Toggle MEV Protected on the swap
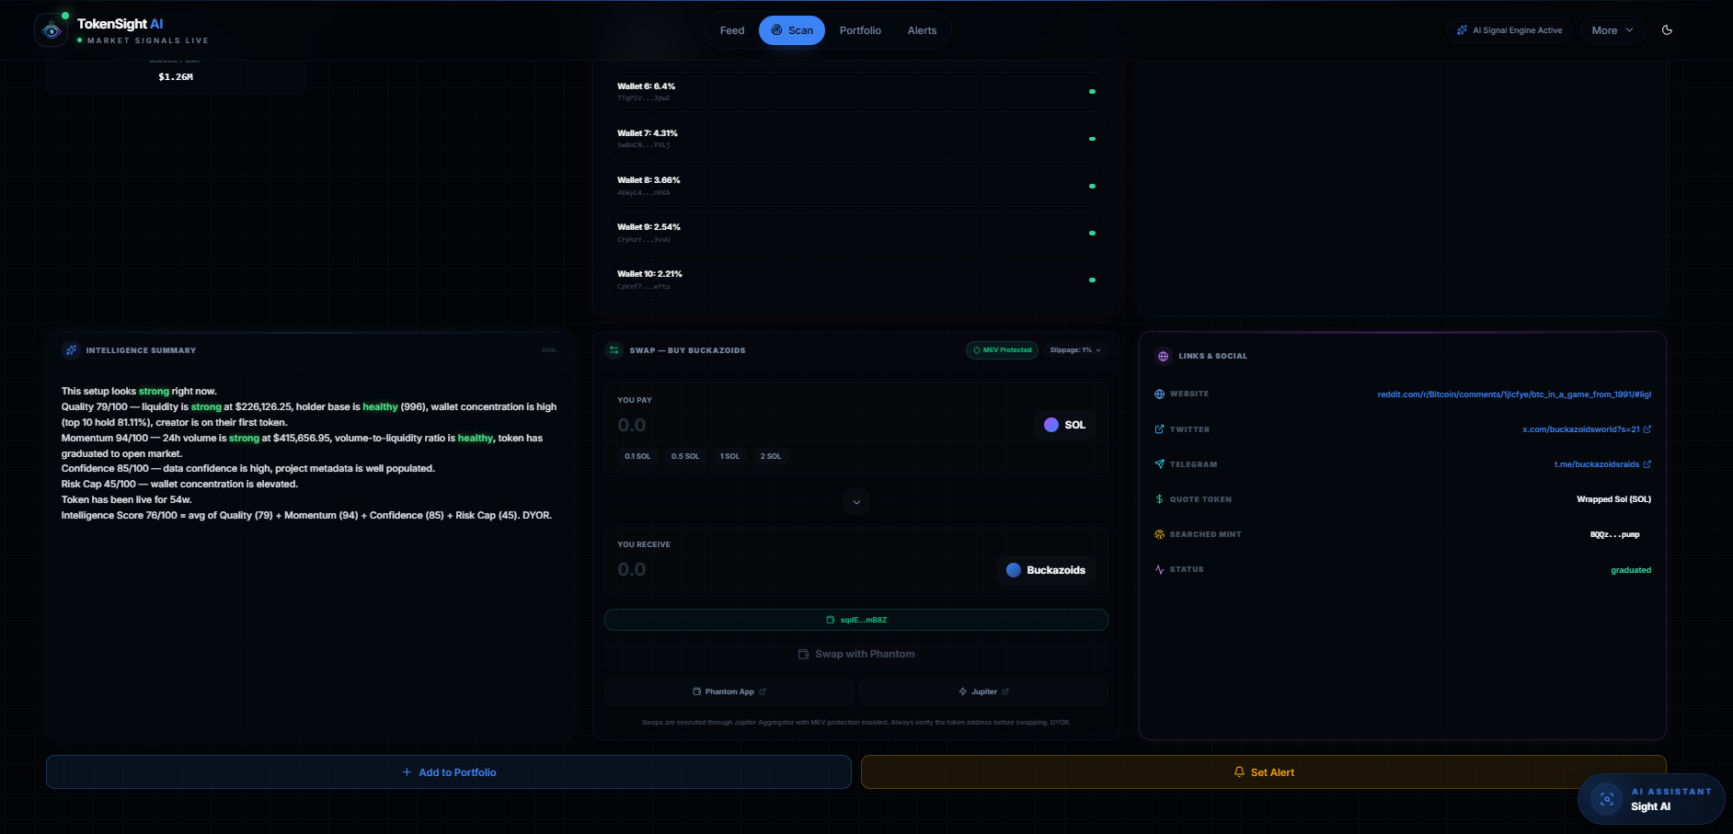Viewport: 1733px width, 834px height. (x=1002, y=349)
